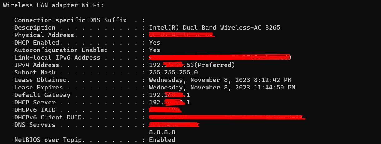This screenshot has height=144, width=381.
Task: Click the DHCP Server label
Action: [35, 103]
